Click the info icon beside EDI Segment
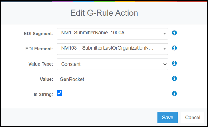This screenshot has width=208, height=127. [174, 33]
